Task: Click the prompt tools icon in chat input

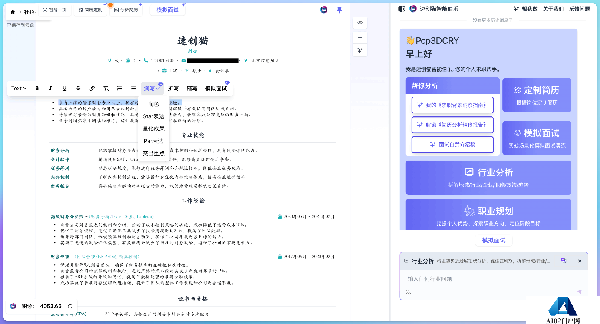Action: (408, 292)
